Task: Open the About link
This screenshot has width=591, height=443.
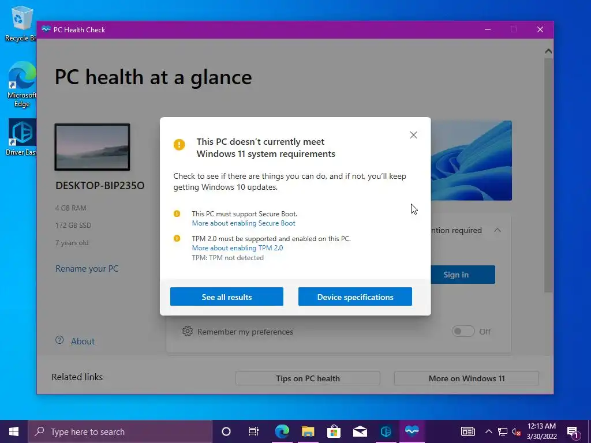Action: pyautogui.click(x=83, y=341)
